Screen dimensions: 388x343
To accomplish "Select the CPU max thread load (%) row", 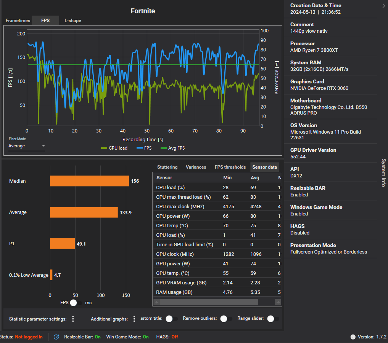I will pyautogui.click(x=217, y=197).
